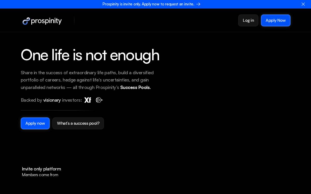
Task: Click the Apply Now button in header
Action: pos(275,20)
